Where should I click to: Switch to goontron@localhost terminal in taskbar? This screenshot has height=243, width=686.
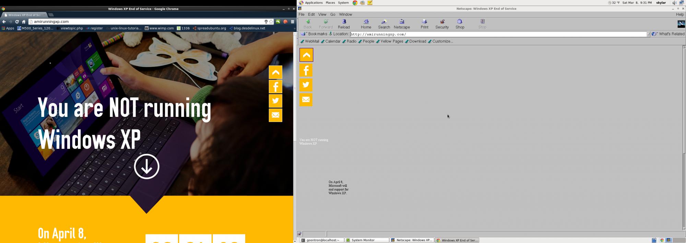coord(322,240)
